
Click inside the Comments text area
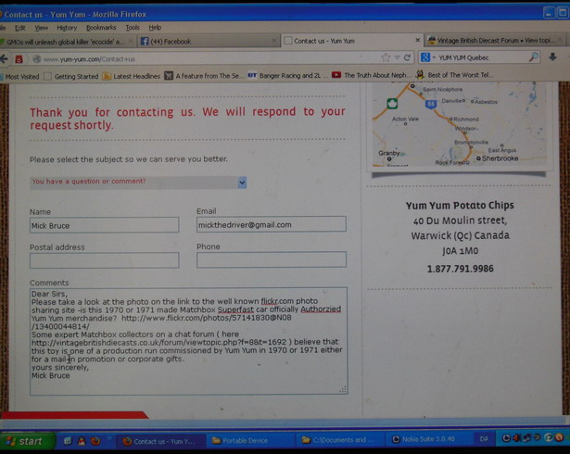pyautogui.click(x=189, y=341)
